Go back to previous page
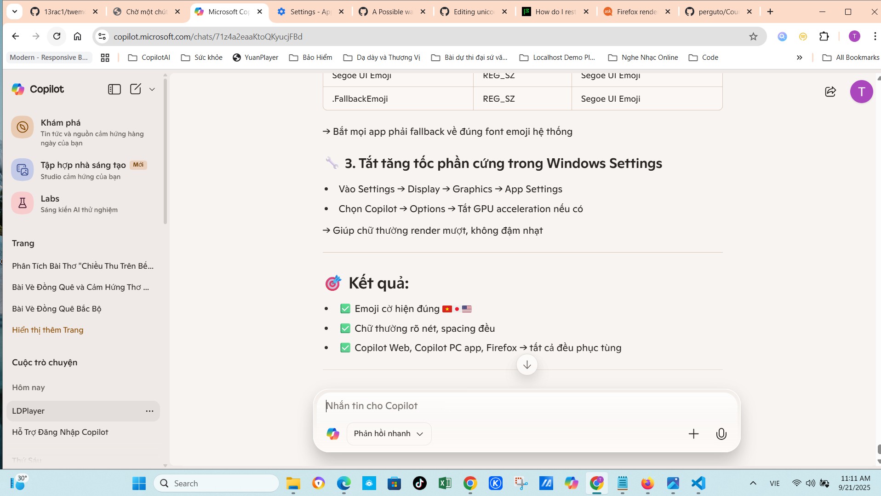Image resolution: width=881 pixels, height=496 pixels. click(x=16, y=36)
